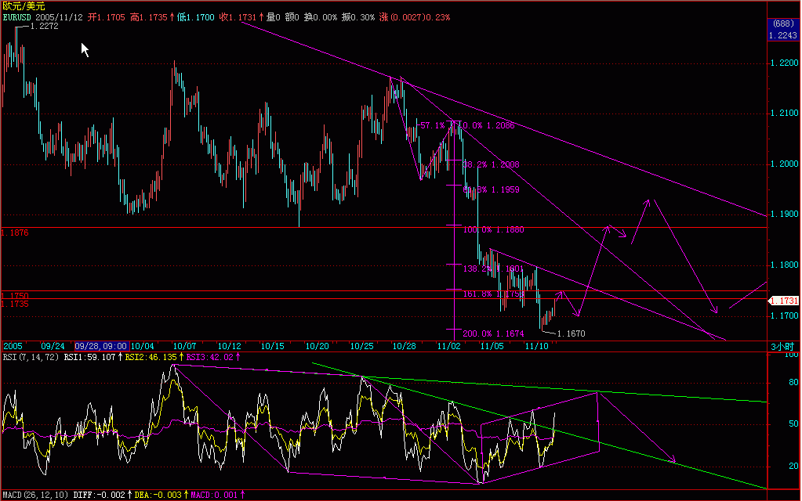Select the EURUSD symbol label
This screenshot has width=802, height=501.
(17, 17)
